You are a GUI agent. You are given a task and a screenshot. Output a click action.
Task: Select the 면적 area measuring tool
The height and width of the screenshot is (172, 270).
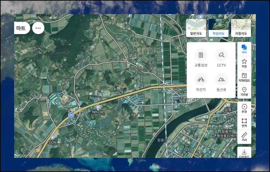point(244,122)
